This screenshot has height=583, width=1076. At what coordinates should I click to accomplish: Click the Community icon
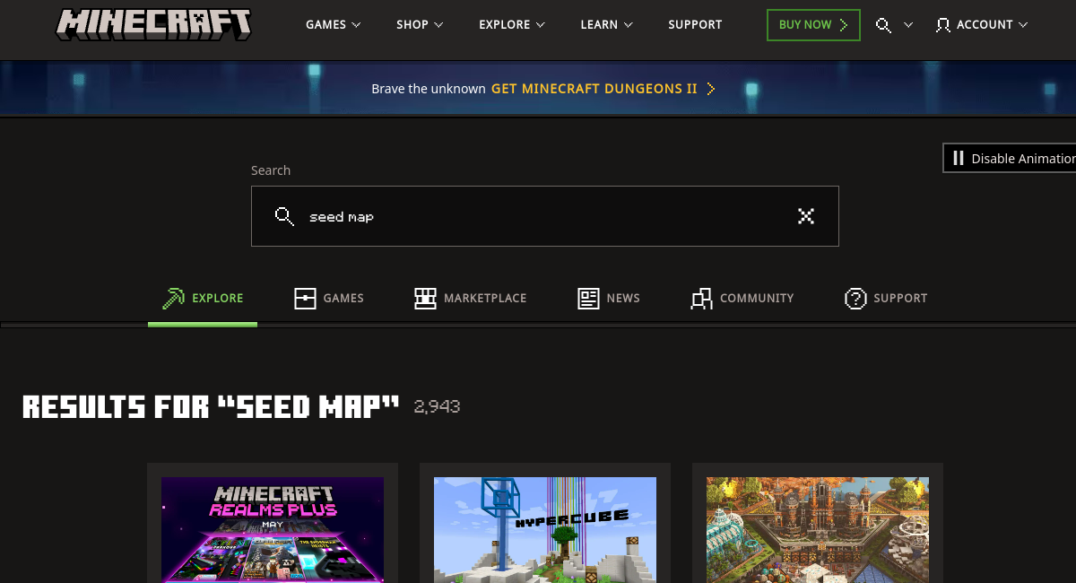(701, 299)
